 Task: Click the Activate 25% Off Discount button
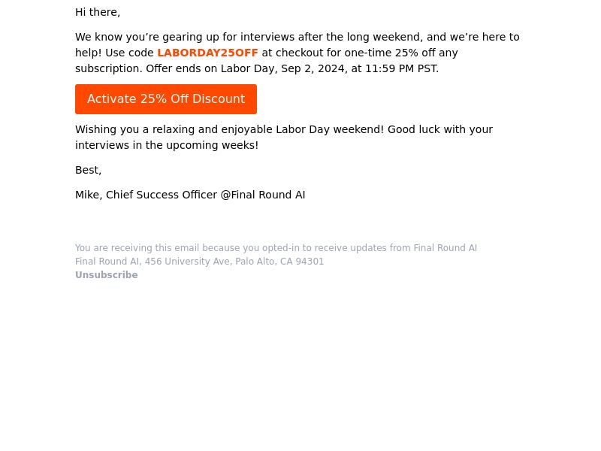(x=166, y=99)
